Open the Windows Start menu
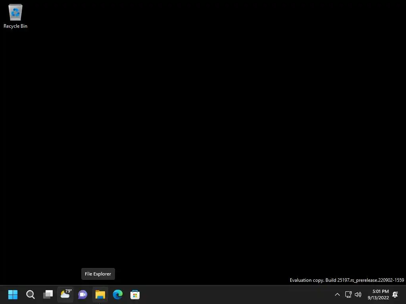The image size is (406, 304). coord(13,294)
